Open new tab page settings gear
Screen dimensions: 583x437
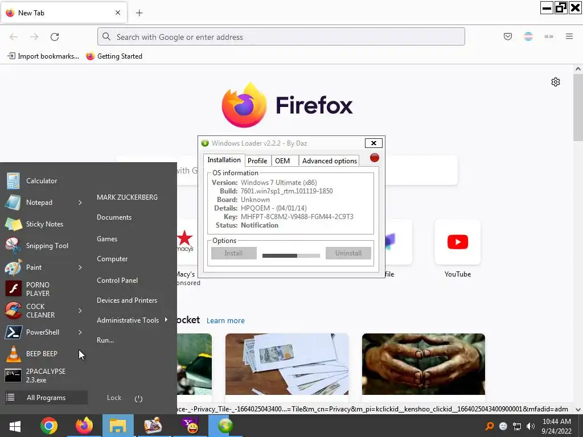pyautogui.click(x=556, y=82)
